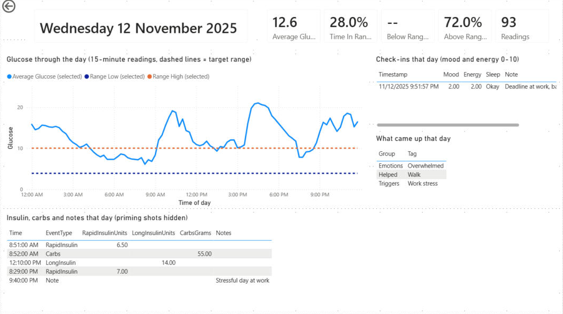The height and width of the screenshot is (314, 563).
Task: Click the back arrow button
Action: click(8, 6)
